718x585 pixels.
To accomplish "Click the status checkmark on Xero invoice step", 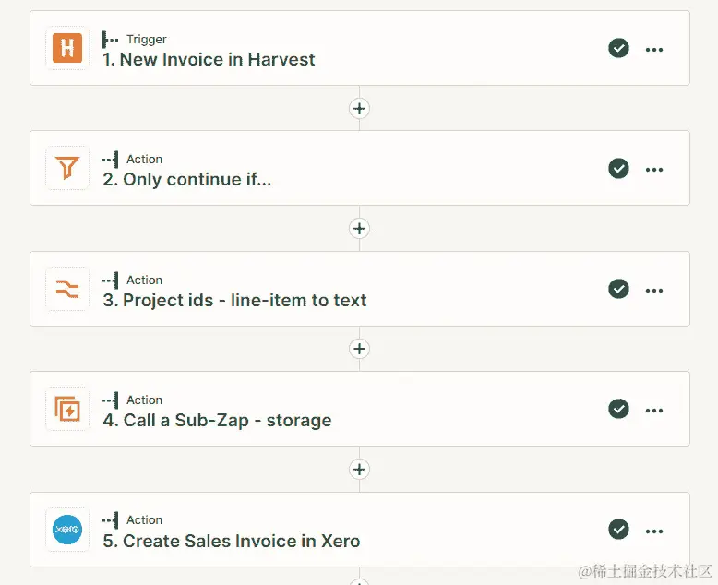I will (x=618, y=530).
